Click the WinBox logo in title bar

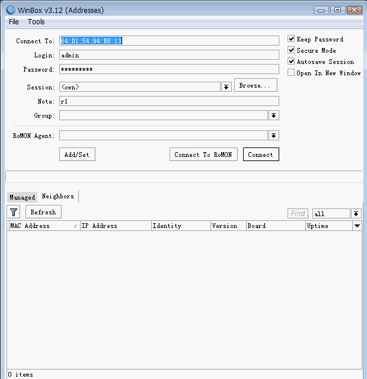pos(10,9)
